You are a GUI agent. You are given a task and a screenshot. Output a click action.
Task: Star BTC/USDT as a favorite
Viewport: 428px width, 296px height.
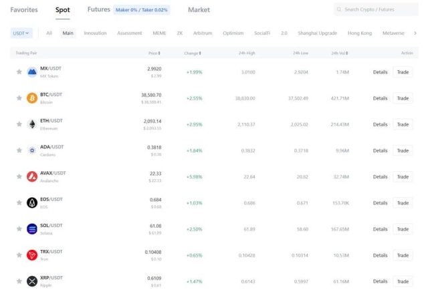[x=19, y=98]
